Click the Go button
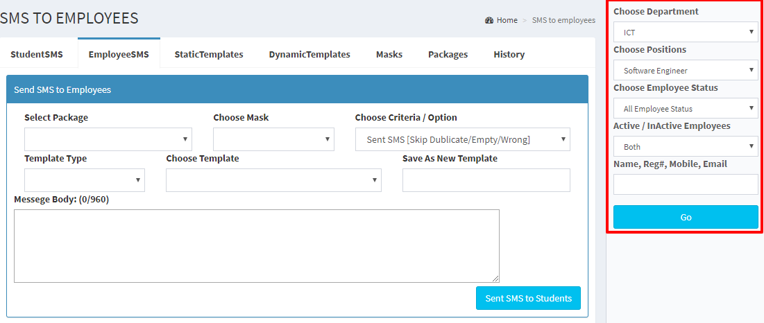Image resolution: width=764 pixels, height=323 pixels. pyautogui.click(x=686, y=217)
